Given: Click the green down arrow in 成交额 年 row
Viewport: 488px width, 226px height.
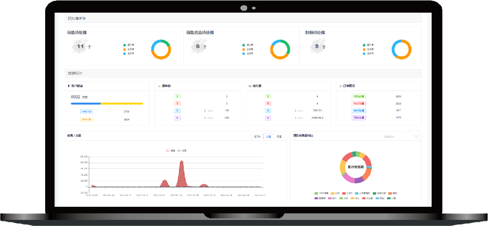Looking at the screenshot, I should click(295, 118).
